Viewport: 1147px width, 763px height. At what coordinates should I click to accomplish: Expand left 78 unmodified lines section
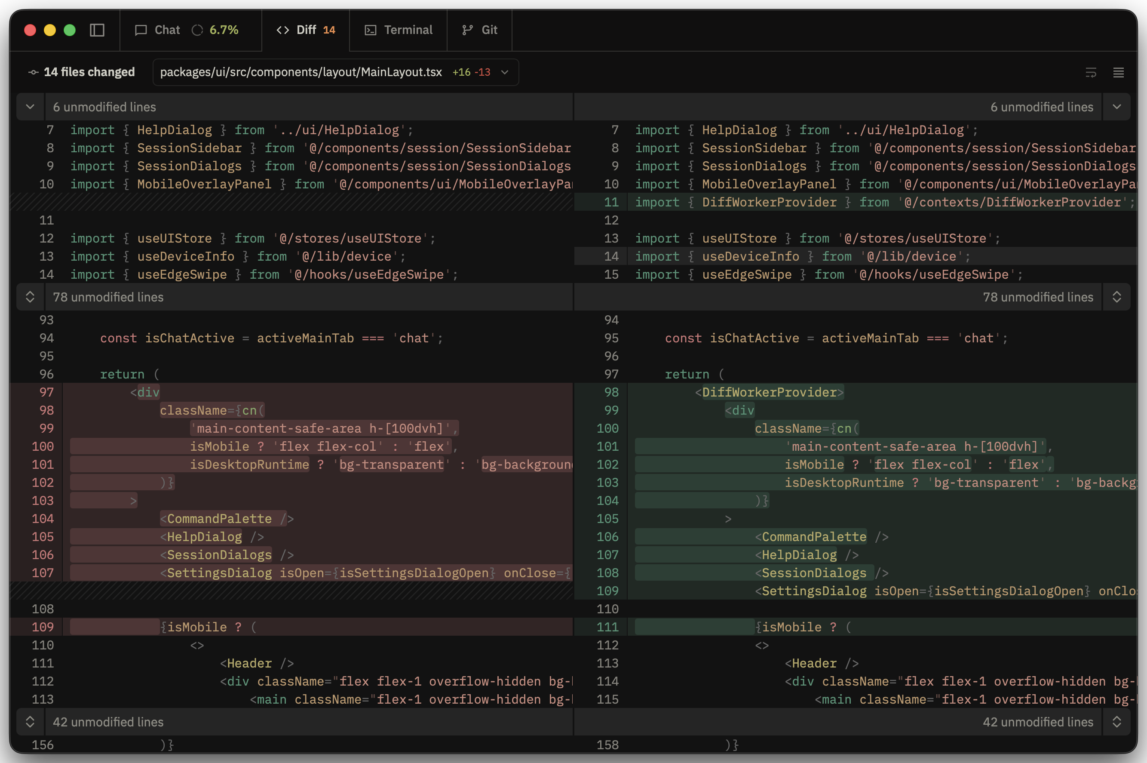pyautogui.click(x=30, y=297)
